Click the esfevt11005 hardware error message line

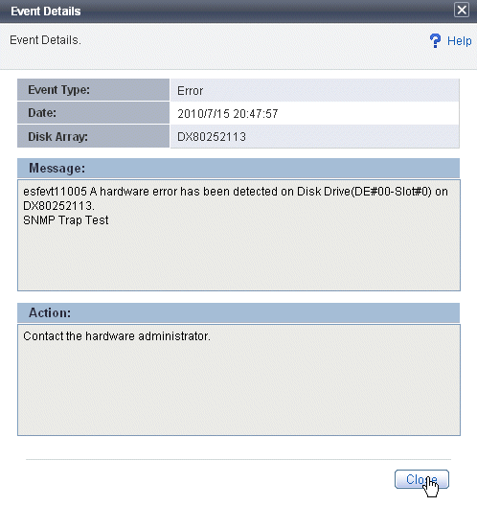(x=236, y=198)
